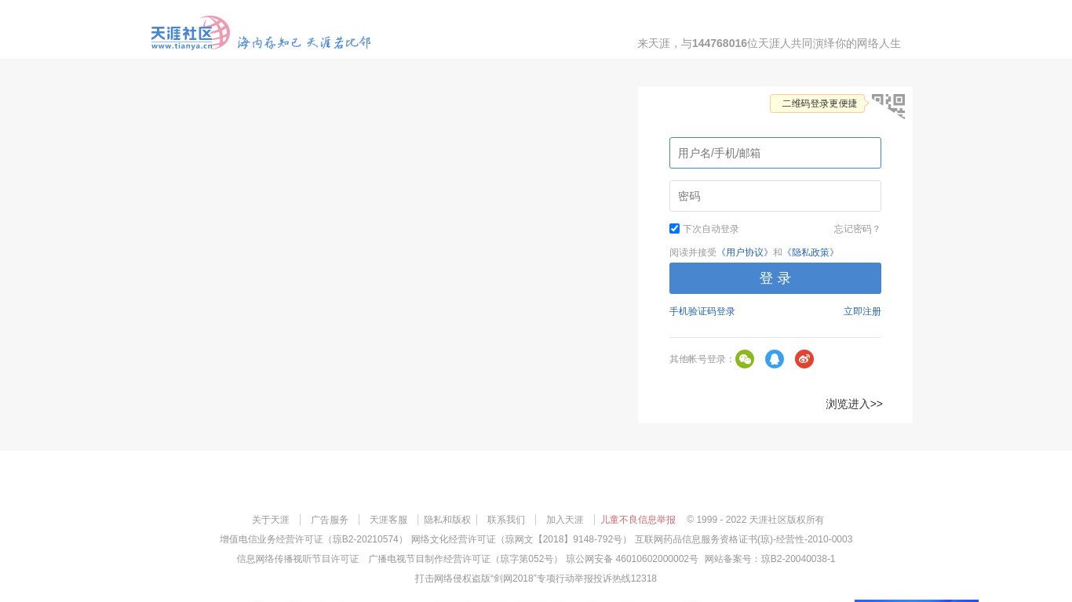The width and height of the screenshot is (1072, 602).
Task: Choose 手机验证码登录 option
Action: [x=702, y=311]
